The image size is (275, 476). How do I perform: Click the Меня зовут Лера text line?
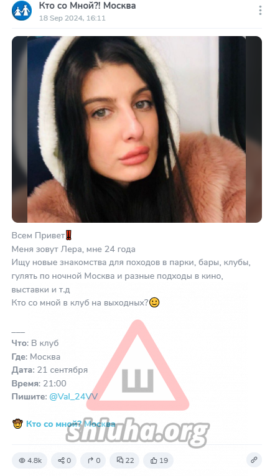[x=73, y=250]
